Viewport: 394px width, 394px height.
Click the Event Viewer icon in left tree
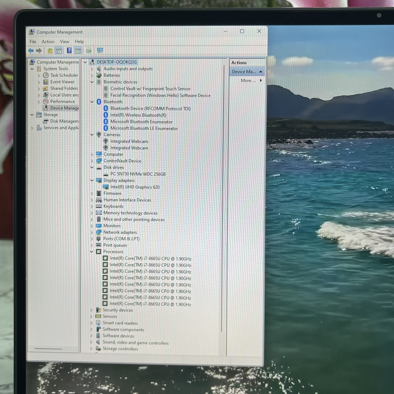point(46,82)
